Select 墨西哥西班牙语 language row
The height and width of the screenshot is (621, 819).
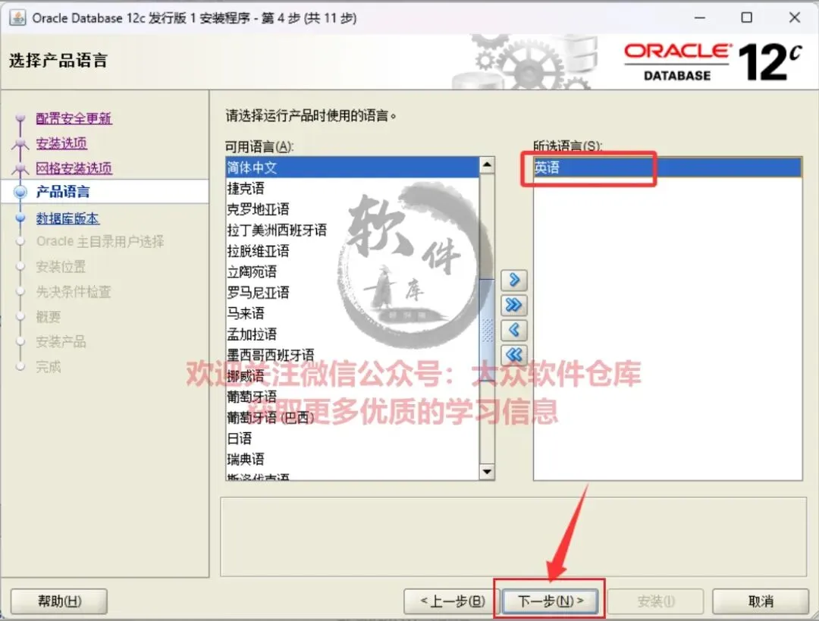pyautogui.click(x=353, y=355)
